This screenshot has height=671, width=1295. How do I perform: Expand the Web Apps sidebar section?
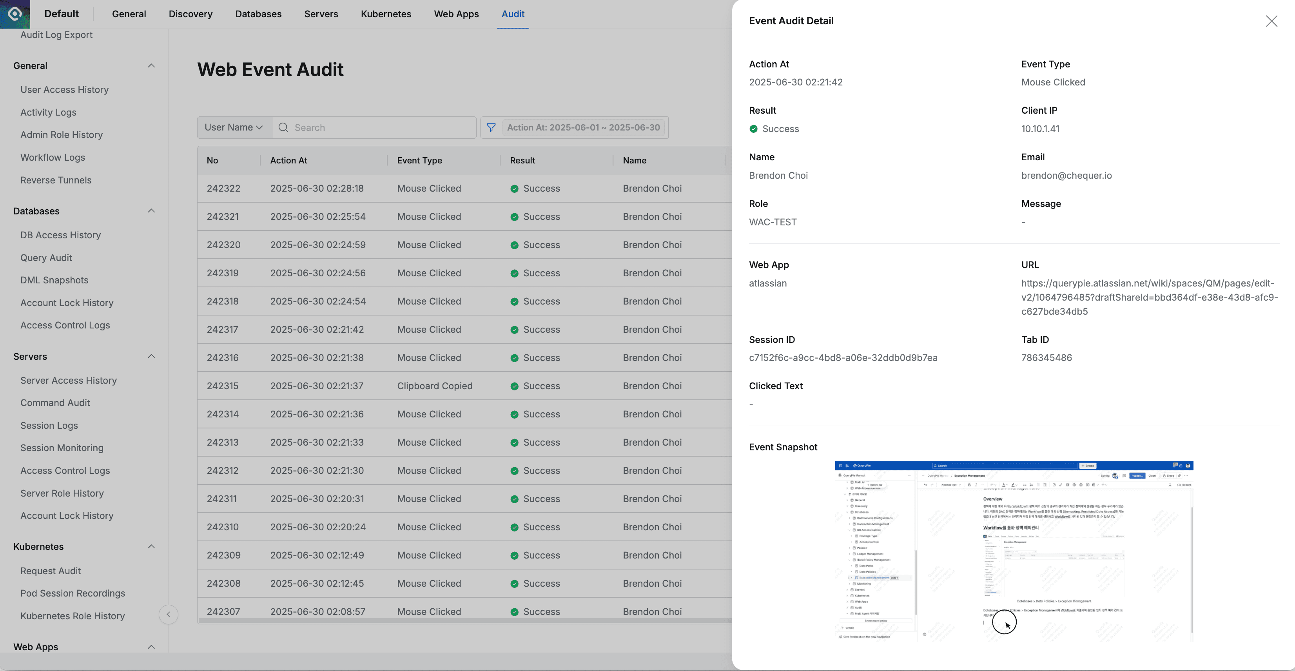pos(152,647)
